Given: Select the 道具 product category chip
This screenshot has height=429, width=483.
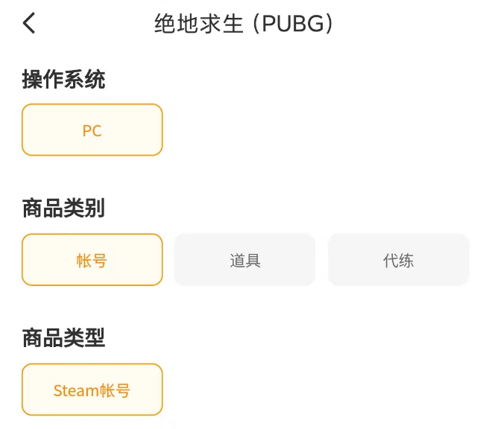Looking at the screenshot, I should coord(244,260).
